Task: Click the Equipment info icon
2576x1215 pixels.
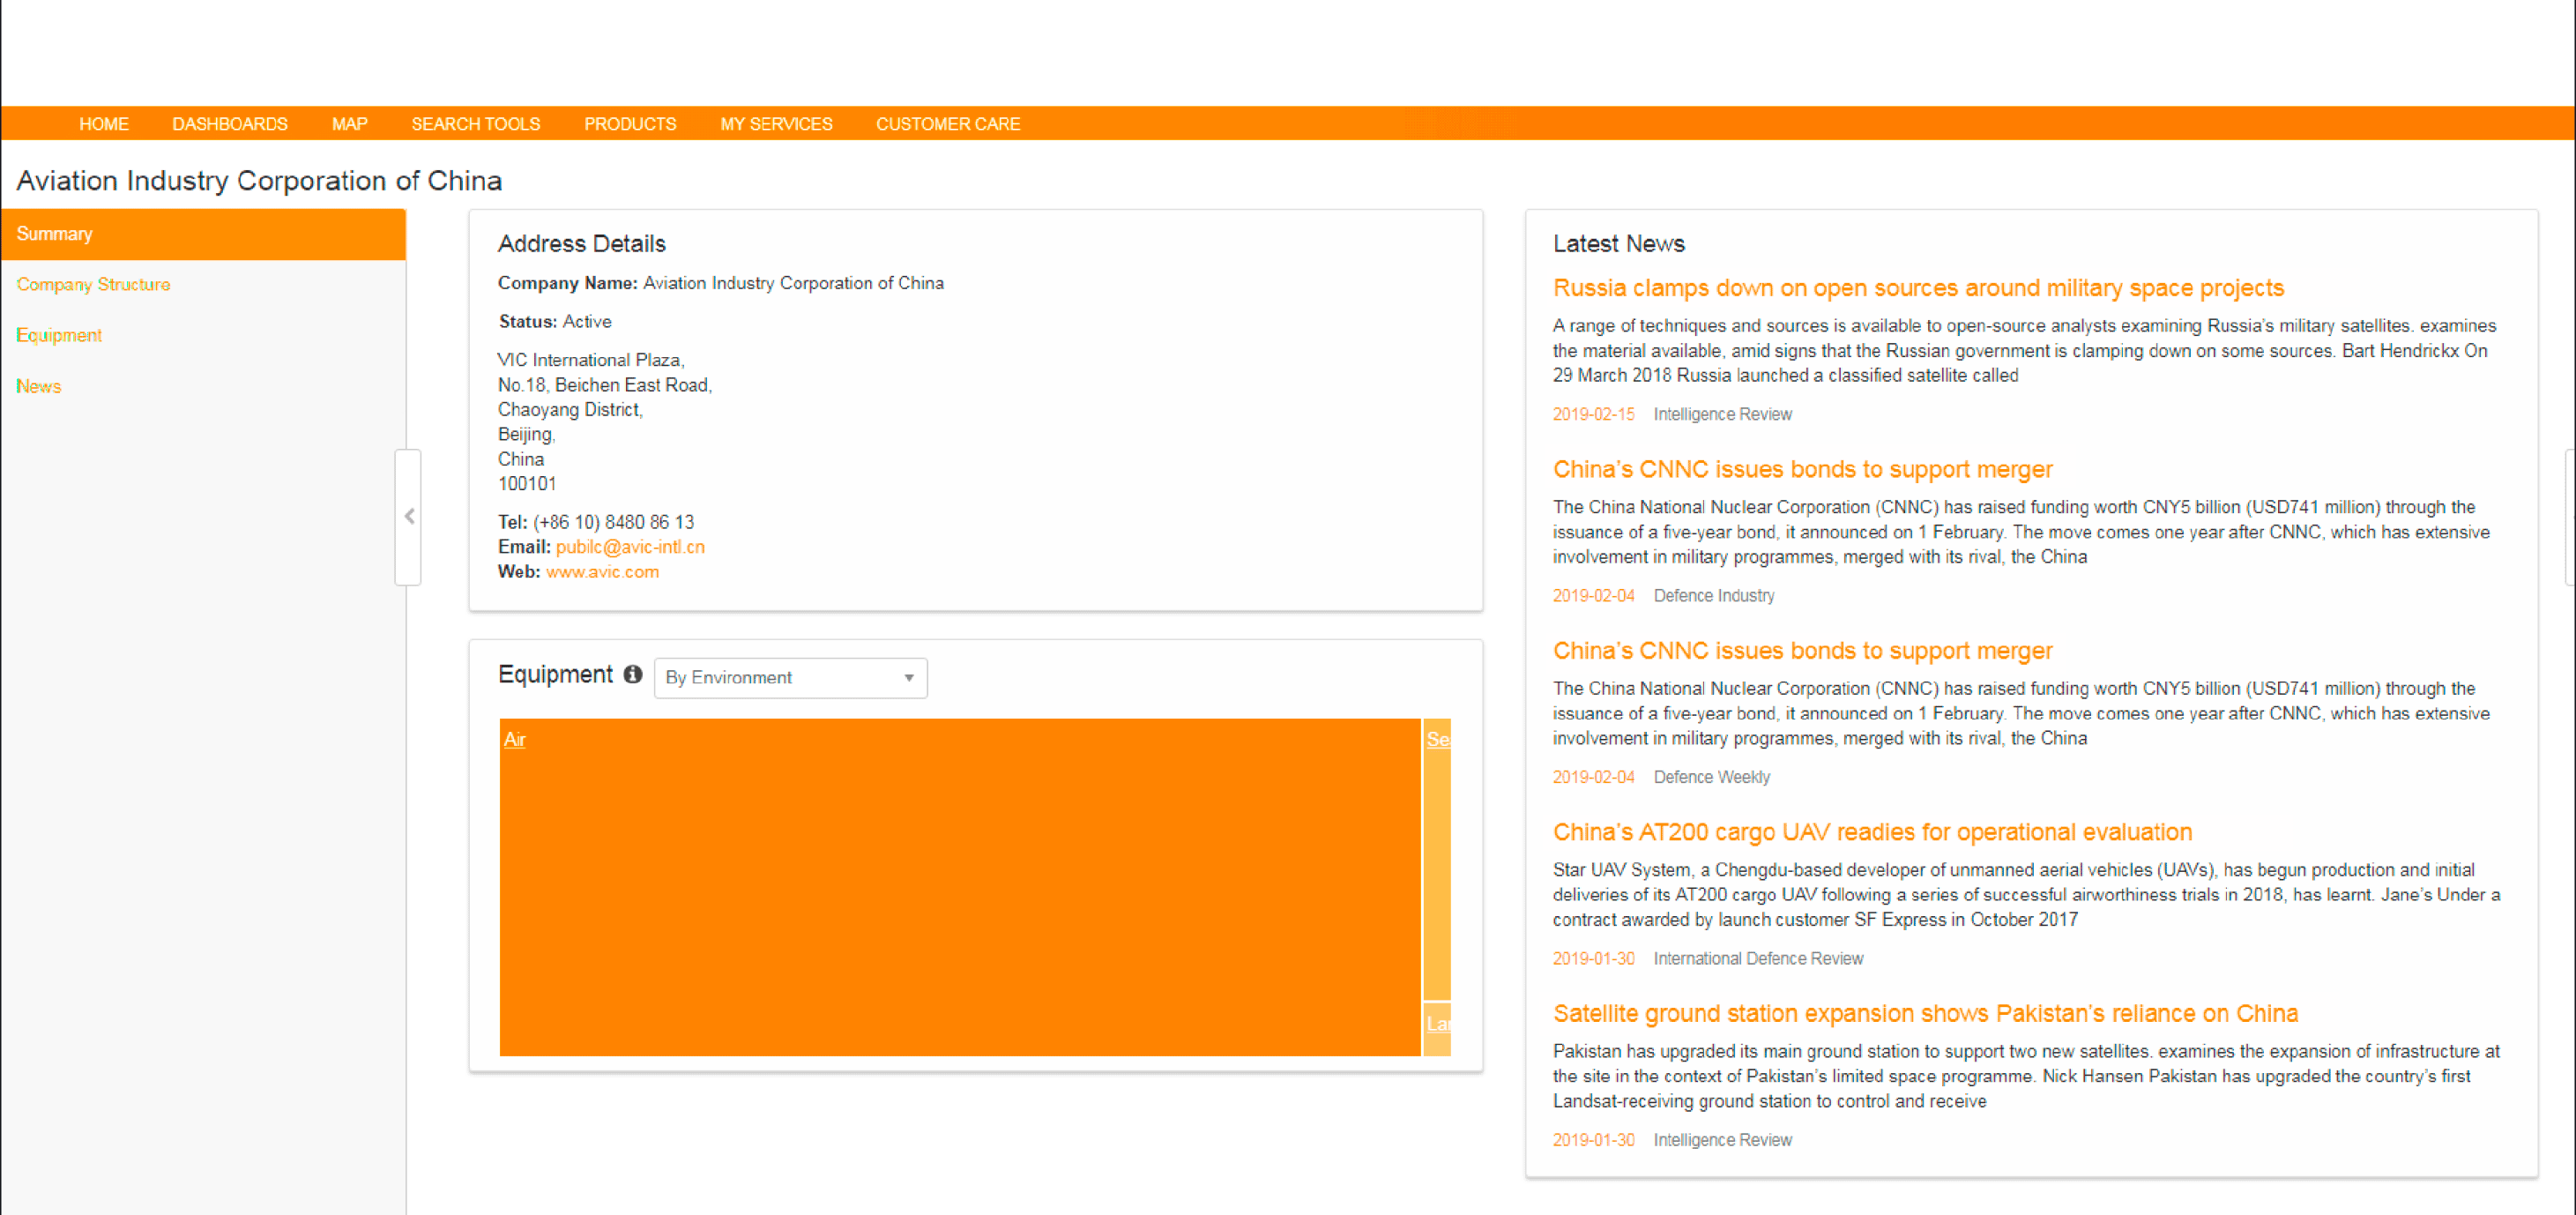Action: (632, 675)
